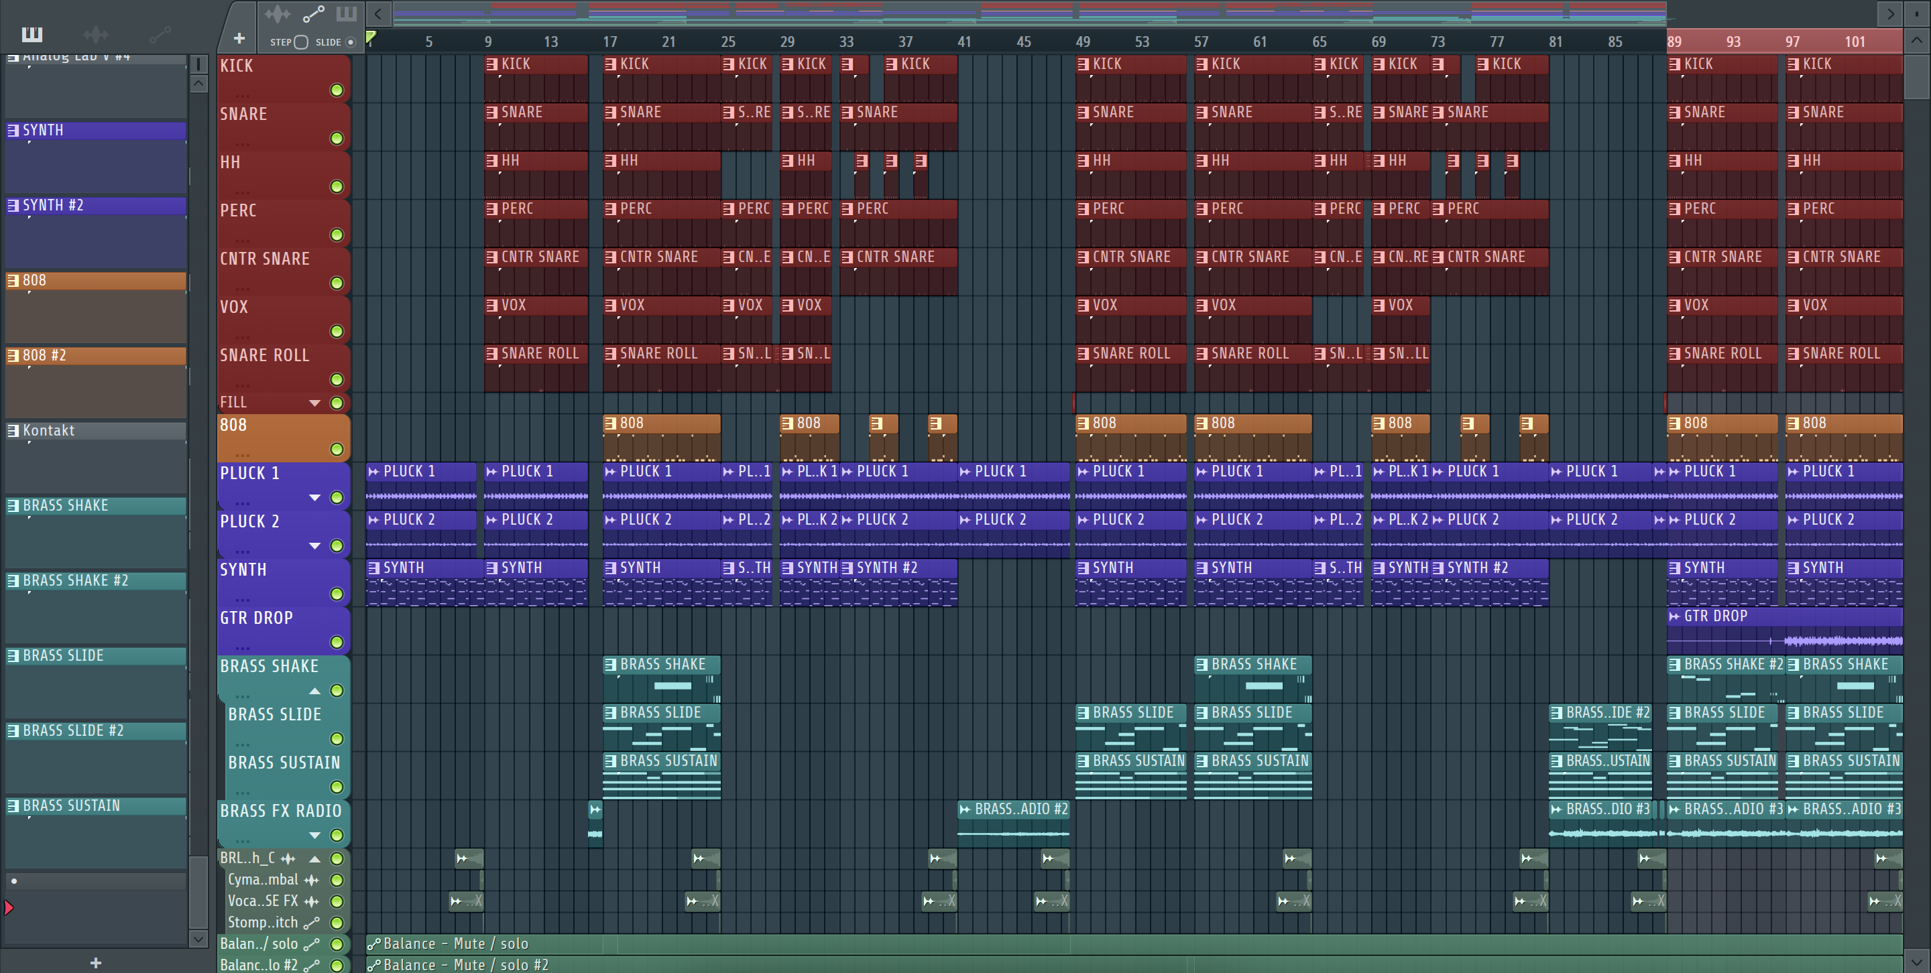The height and width of the screenshot is (973, 1931).
Task: Collapse the BRL..h_C track group arrow
Action: click(315, 858)
